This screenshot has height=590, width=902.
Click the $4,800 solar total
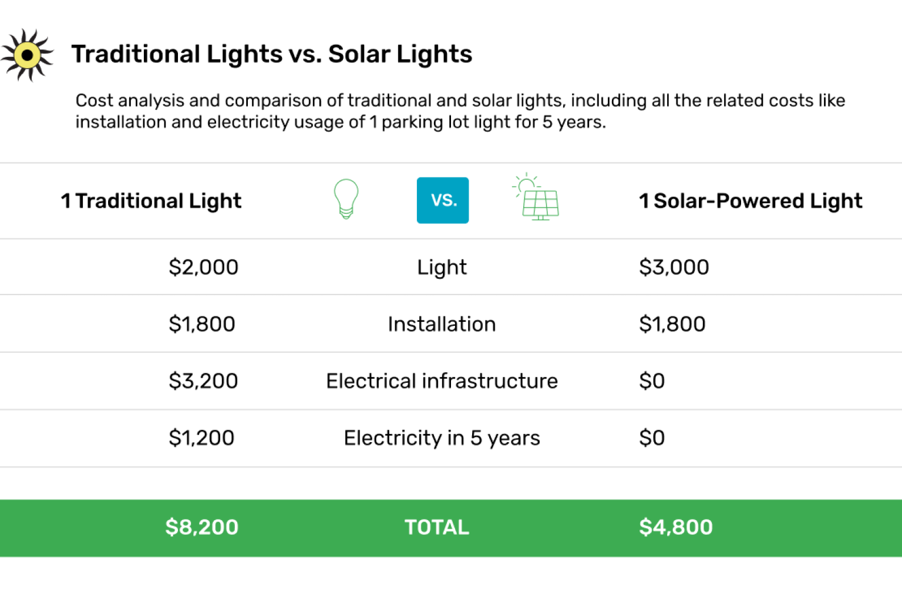pos(675,527)
